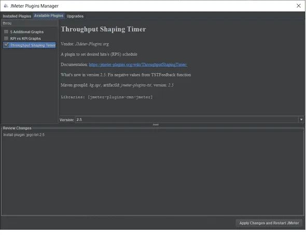Click the Maven groupId kg.apc line
This screenshot has height=235, width=306.
click(x=117, y=85)
